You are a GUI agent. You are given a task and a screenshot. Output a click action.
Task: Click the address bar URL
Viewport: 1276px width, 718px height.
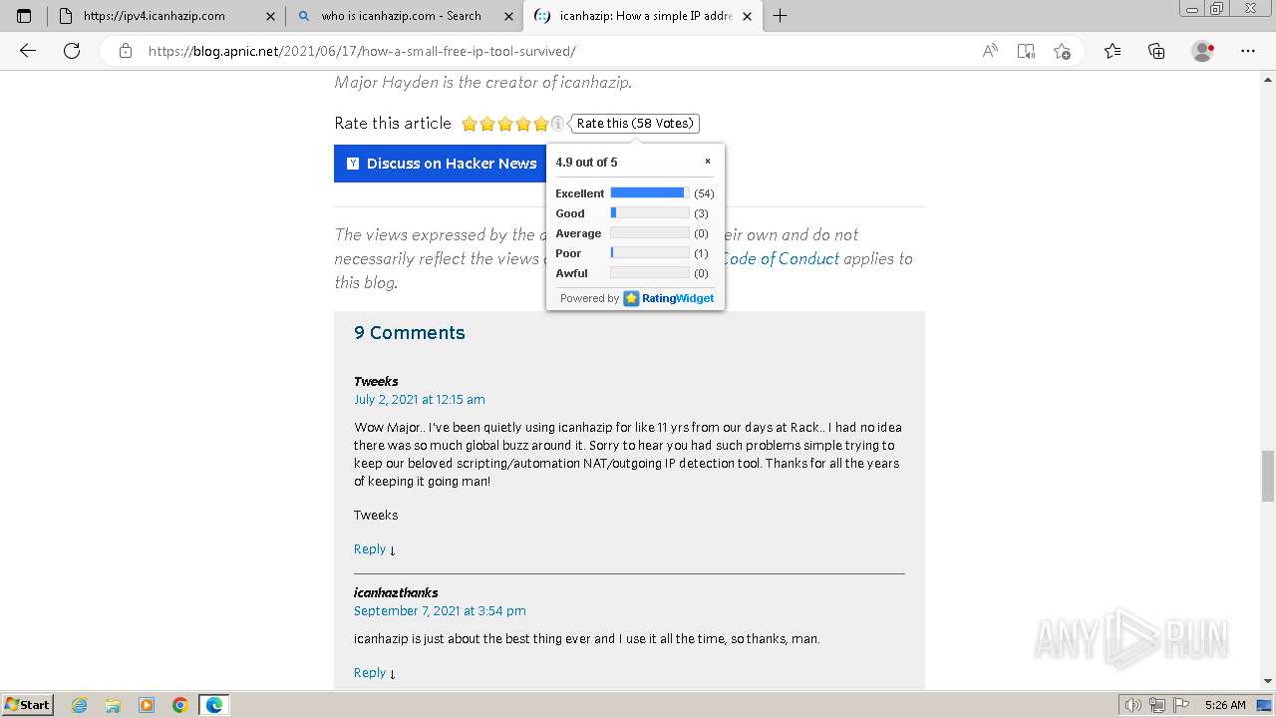pyautogui.click(x=362, y=51)
